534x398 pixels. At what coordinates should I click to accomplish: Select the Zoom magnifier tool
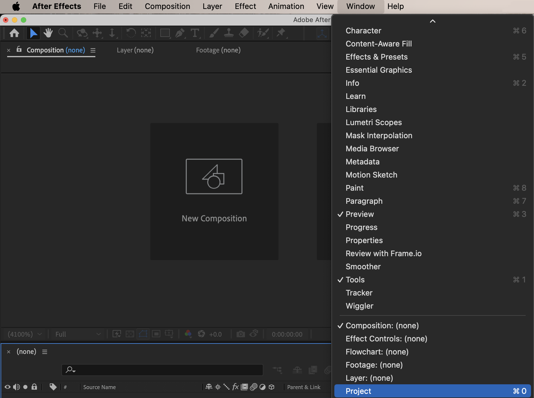click(63, 33)
